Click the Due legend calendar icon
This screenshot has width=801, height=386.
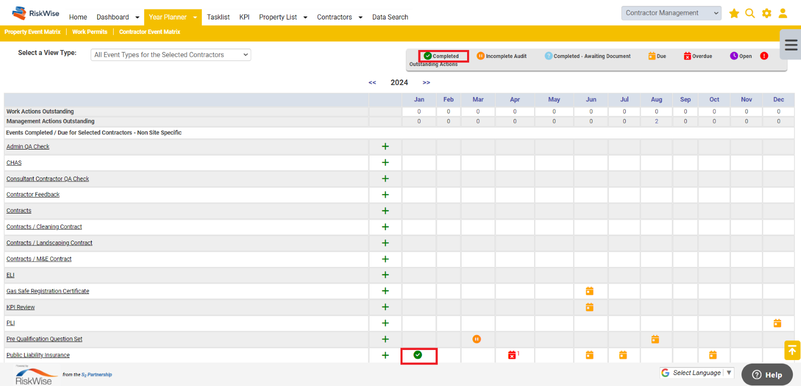[652, 56]
